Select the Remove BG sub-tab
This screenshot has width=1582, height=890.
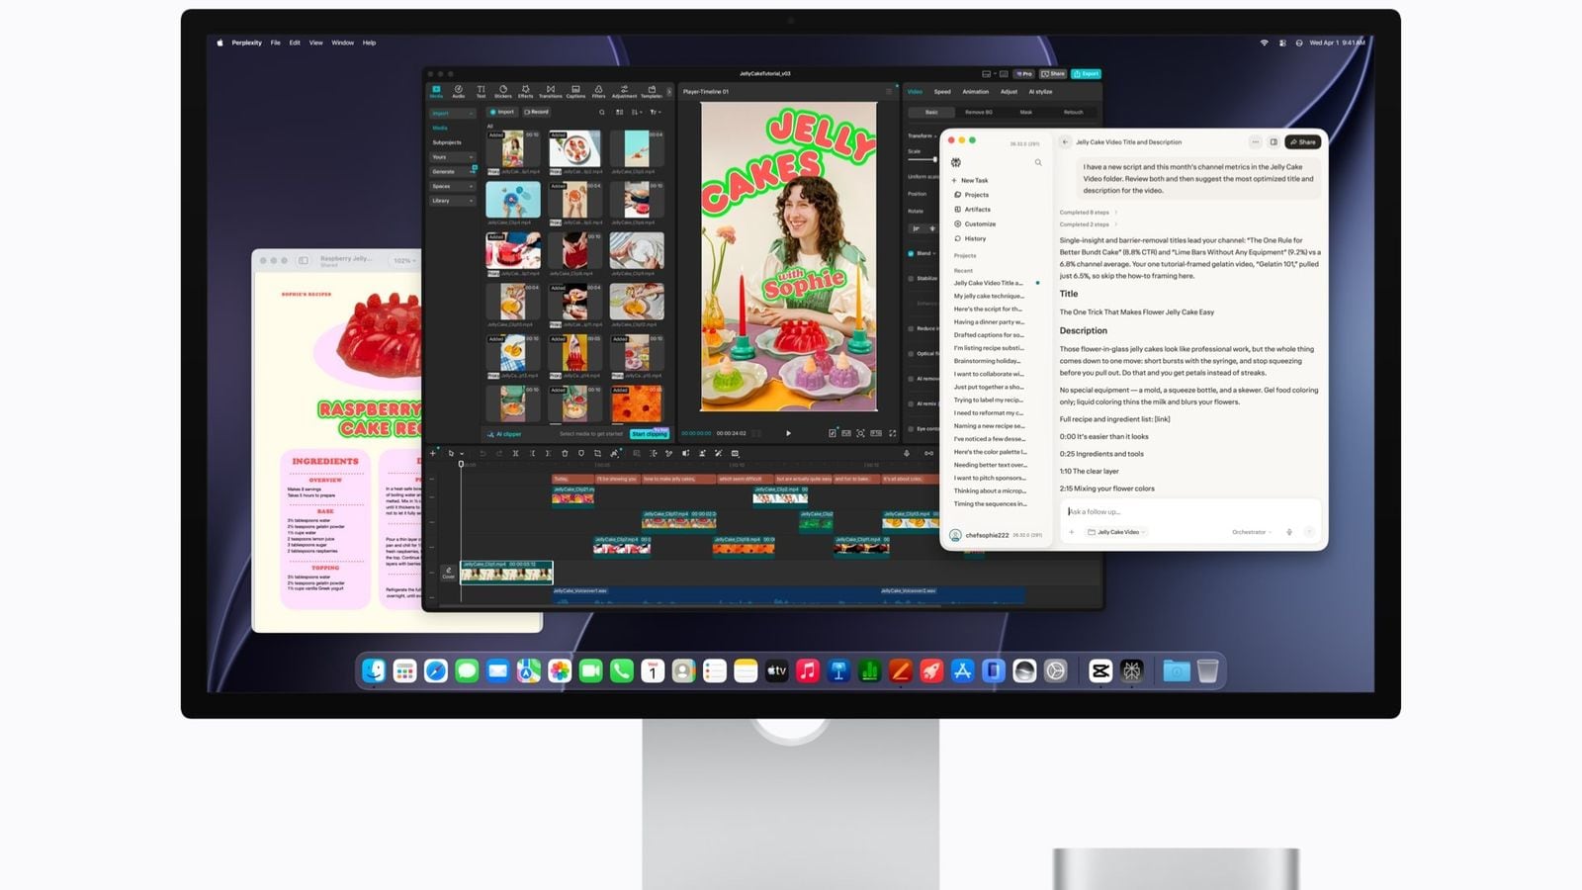click(978, 112)
